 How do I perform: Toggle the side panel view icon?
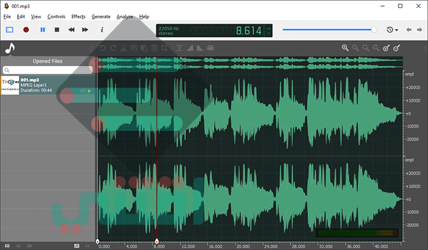[10, 29]
